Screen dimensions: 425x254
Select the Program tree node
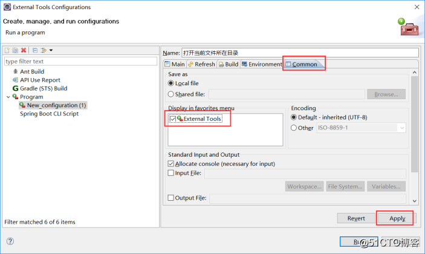coord(31,97)
